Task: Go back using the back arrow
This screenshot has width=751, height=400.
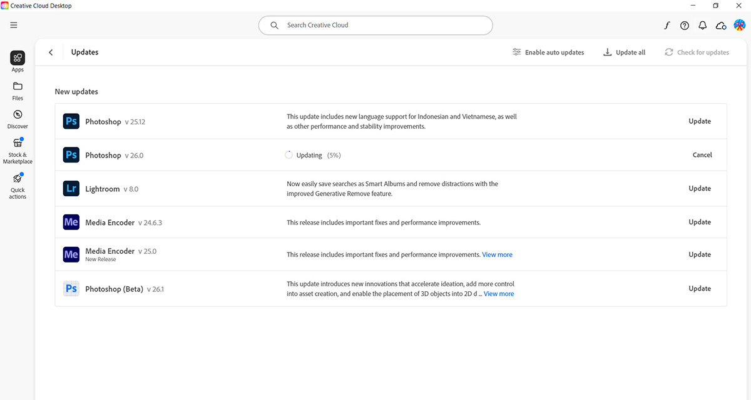Action: [x=51, y=52]
